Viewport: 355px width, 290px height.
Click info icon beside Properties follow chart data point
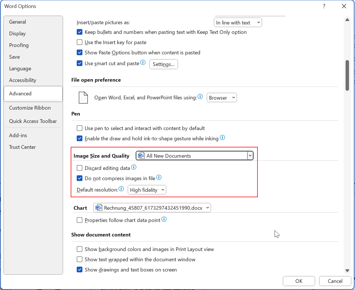click(x=164, y=219)
